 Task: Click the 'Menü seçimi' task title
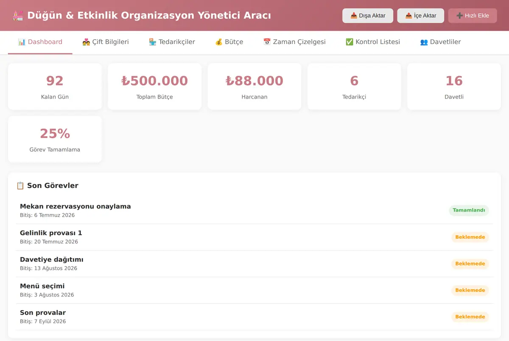tap(42, 286)
